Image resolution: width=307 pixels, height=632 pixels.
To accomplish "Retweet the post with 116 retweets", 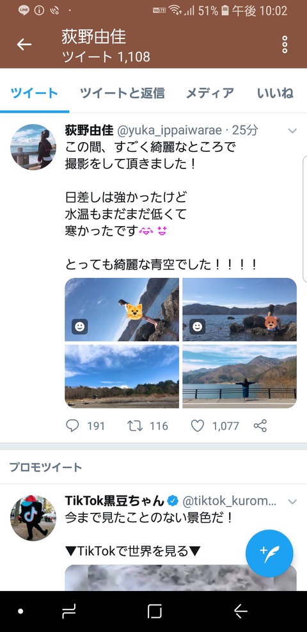I will click(x=135, y=426).
